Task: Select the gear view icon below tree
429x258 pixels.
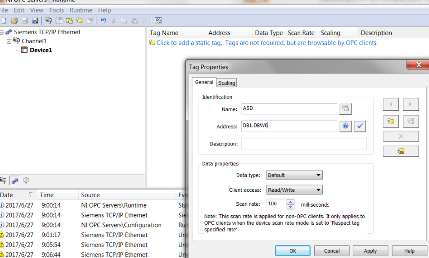Action: point(14,181)
